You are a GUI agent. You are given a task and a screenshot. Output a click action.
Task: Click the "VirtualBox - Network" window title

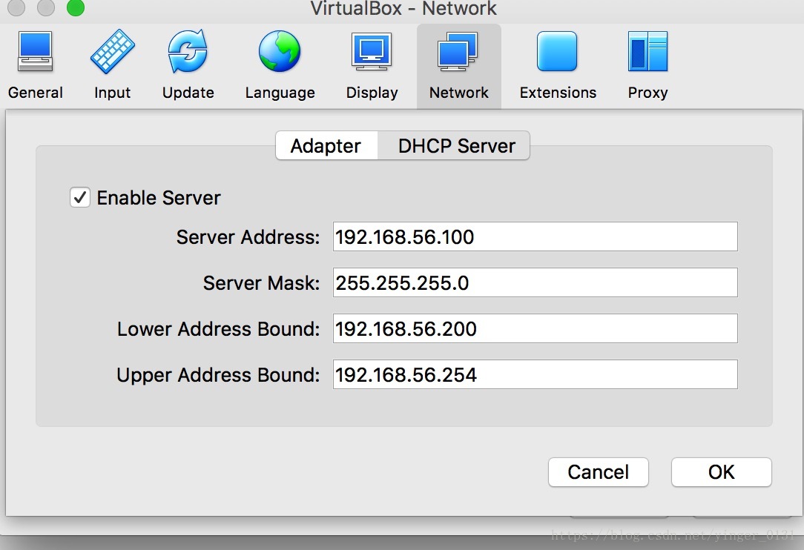[x=403, y=8]
